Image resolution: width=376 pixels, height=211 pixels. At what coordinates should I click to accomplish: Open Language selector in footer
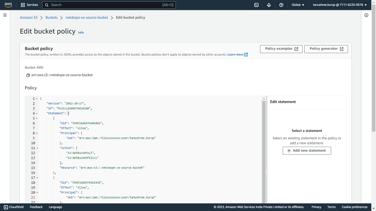click(55, 207)
